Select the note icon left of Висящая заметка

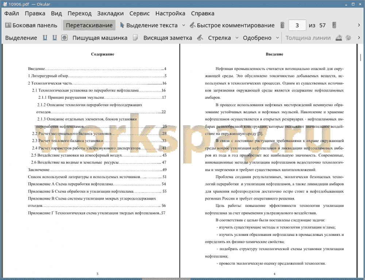(x=135, y=38)
